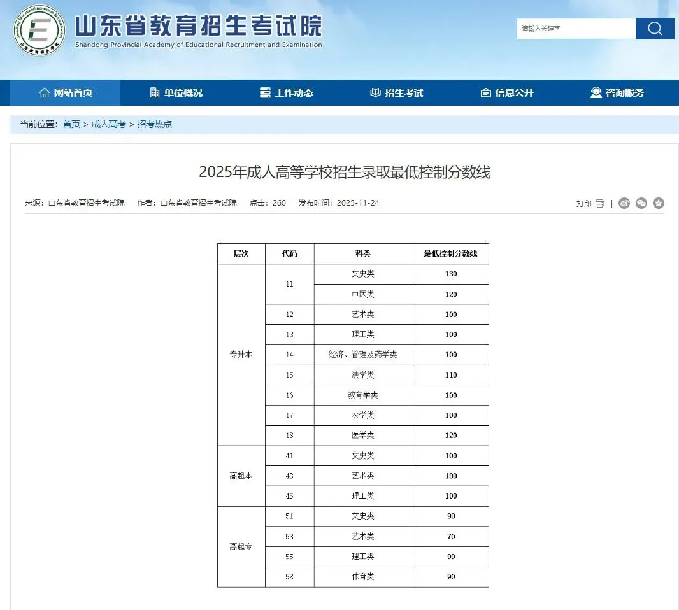Share the article via the Weibo icon
Image resolution: width=679 pixels, height=610 pixels.
624,203
